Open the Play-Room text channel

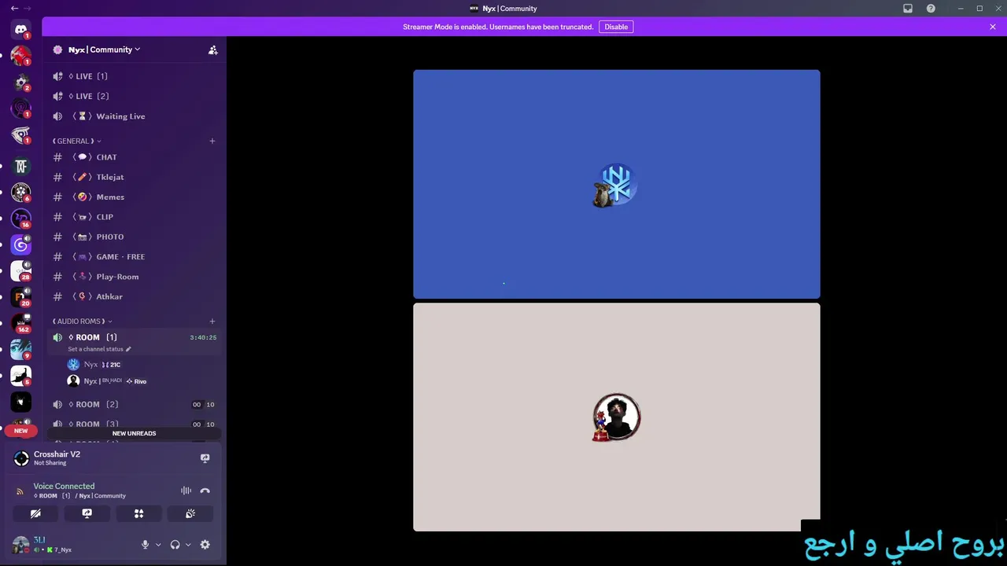point(134,277)
